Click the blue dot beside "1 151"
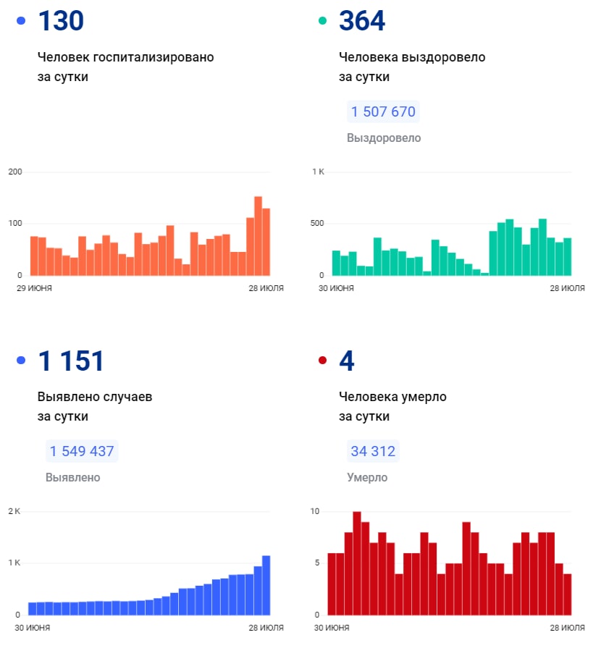 21,361
